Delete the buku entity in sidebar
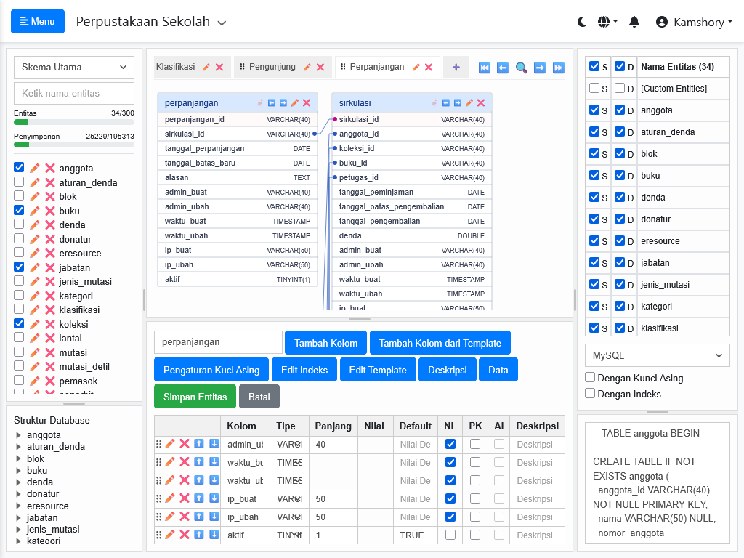Viewport: 744px width, 558px height. click(50, 211)
